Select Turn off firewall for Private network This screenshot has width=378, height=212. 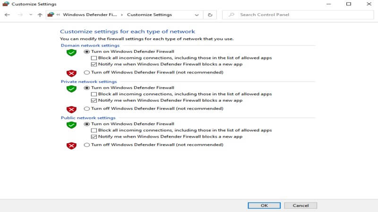pyautogui.click(x=86, y=109)
